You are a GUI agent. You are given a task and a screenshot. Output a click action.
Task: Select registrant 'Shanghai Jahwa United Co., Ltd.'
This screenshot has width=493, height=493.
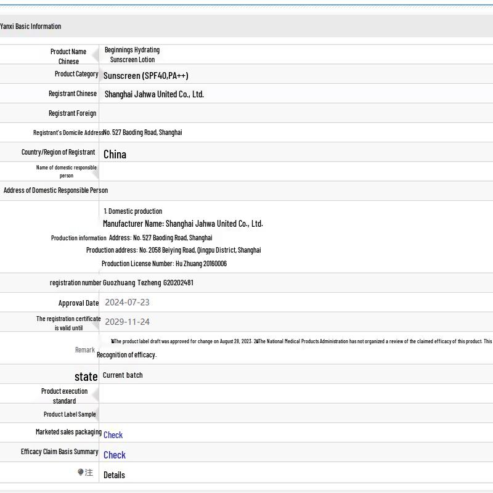154,94
